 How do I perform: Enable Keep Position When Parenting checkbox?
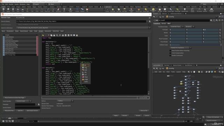(x=170, y=50)
